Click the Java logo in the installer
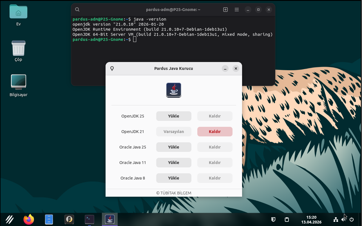This screenshot has height=226, width=362. 174,90
